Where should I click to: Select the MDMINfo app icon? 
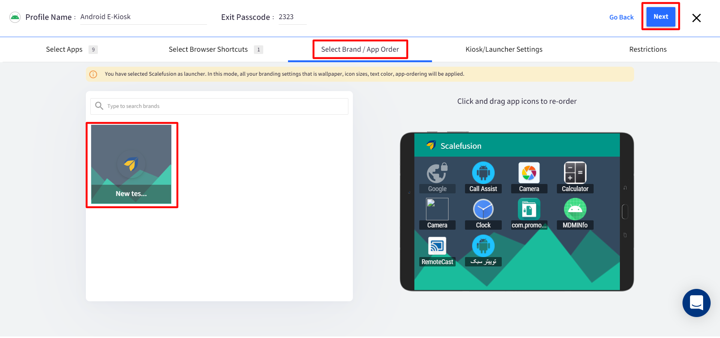click(x=575, y=209)
